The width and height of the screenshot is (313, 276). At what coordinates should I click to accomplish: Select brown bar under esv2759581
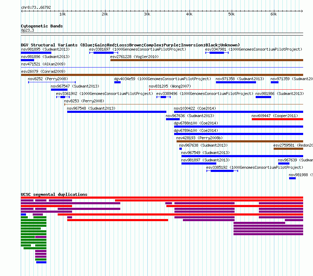(x=288, y=149)
